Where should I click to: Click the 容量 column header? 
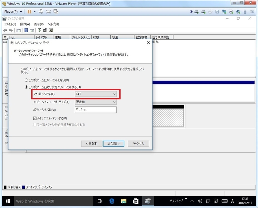pos(122,37)
